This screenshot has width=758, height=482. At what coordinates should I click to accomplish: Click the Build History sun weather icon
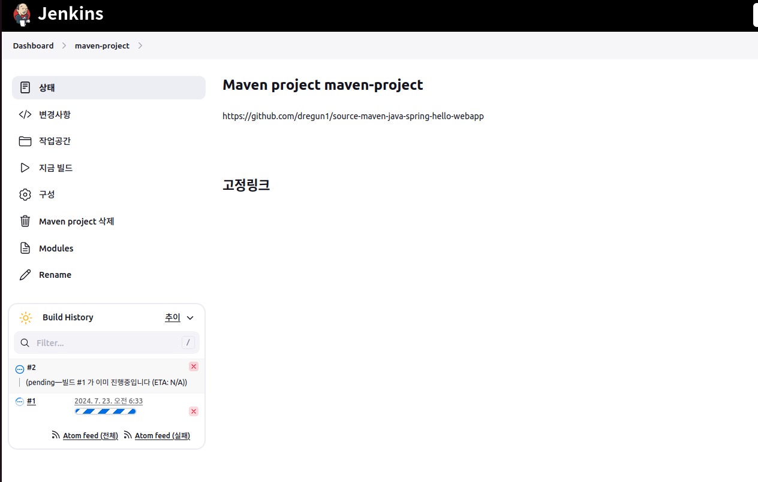pyautogui.click(x=26, y=317)
